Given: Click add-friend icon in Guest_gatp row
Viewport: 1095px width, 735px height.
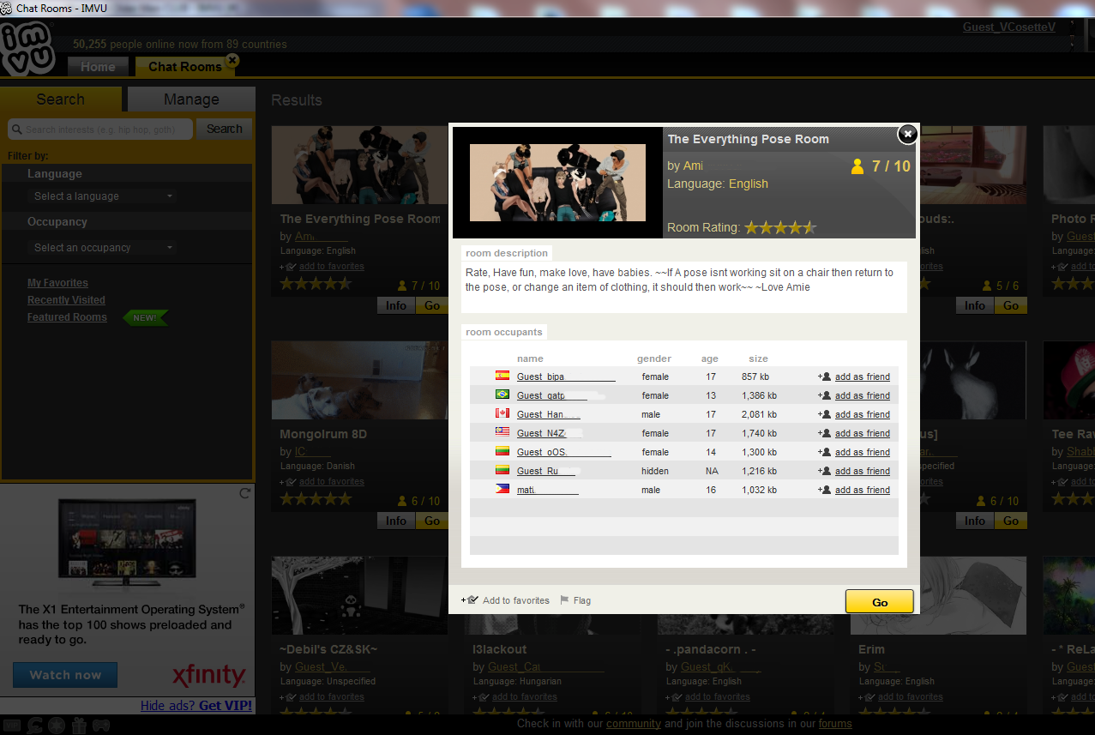Looking at the screenshot, I should point(824,395).
